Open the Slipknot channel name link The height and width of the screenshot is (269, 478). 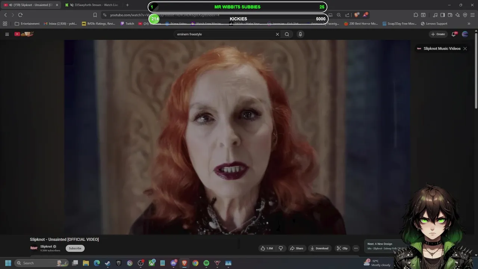(46, 247)
